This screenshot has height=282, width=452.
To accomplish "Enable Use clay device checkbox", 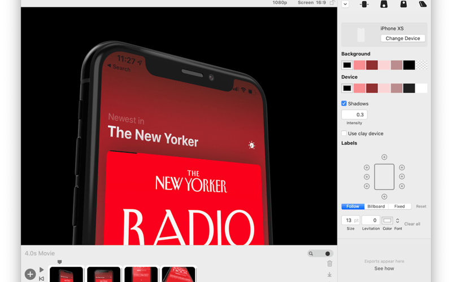I will 344,133.
